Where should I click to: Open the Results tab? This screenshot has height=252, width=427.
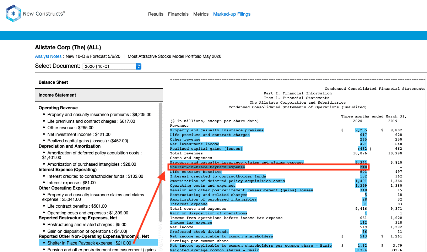point(156,14)
